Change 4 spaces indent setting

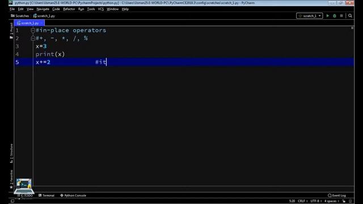pyautogui.click(x=331, y=201)
